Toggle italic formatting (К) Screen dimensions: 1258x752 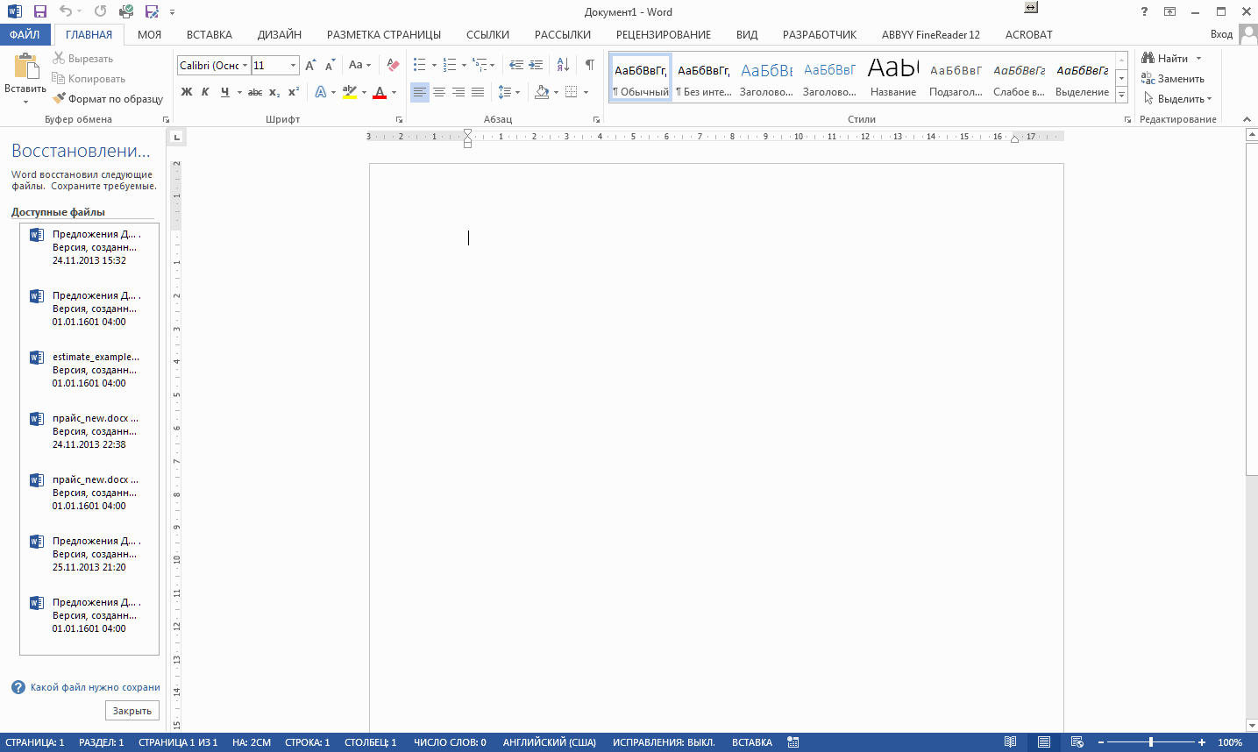(205, 92)
